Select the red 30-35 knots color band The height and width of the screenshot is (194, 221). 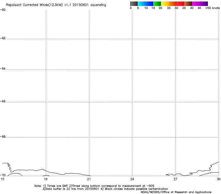tap(180, 4)
